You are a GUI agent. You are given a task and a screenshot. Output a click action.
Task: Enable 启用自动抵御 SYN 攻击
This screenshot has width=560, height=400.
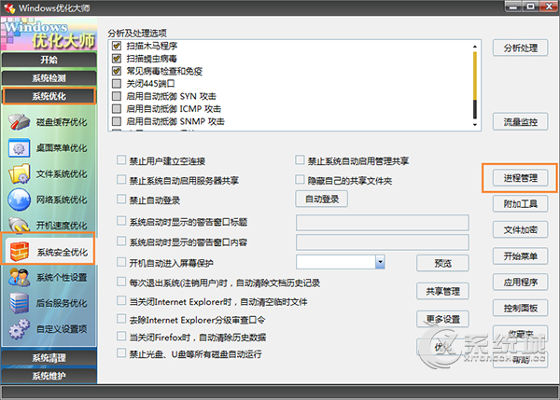pos(117,96)
